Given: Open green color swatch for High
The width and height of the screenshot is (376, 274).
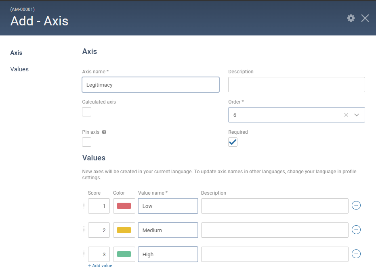Looking at the screenshot, I should pyautogui.click(x=124, y=254).
